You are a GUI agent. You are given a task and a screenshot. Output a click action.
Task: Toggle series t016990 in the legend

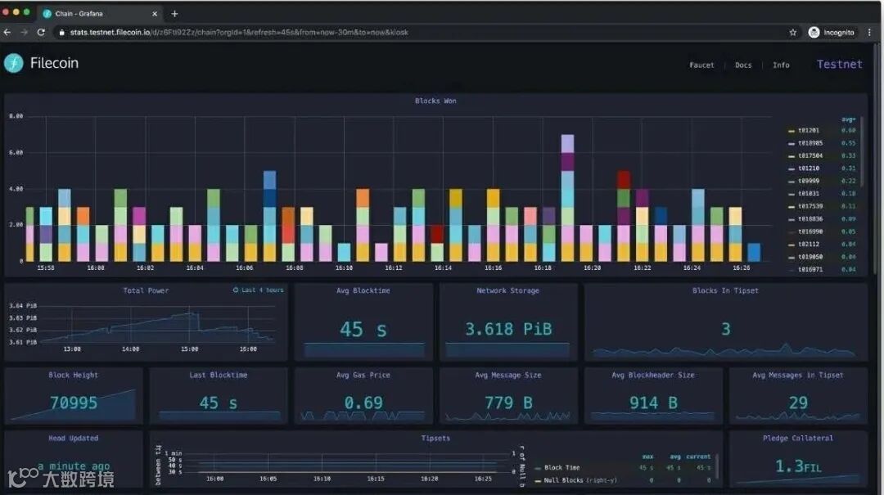[810, 232]
